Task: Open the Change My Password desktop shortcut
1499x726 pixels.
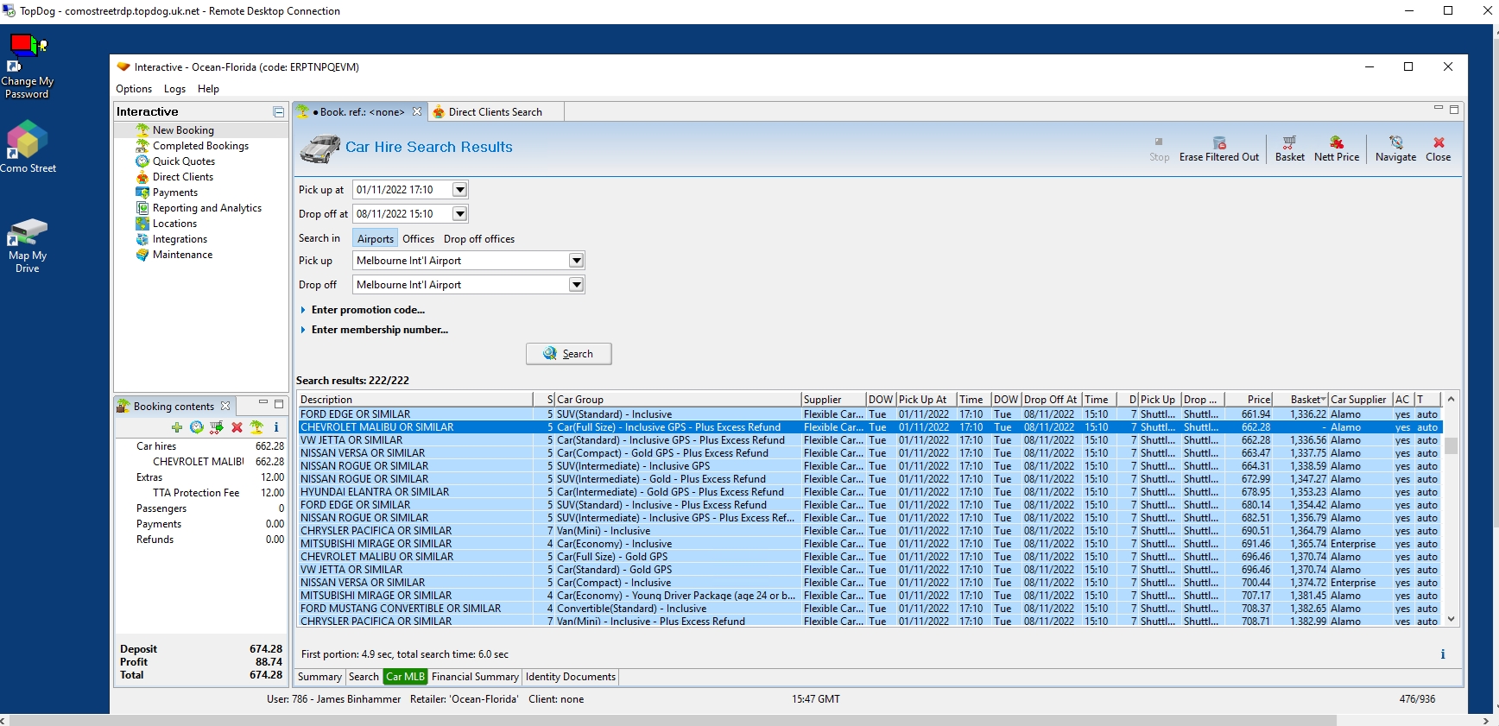Action: [x=27, y=66]
